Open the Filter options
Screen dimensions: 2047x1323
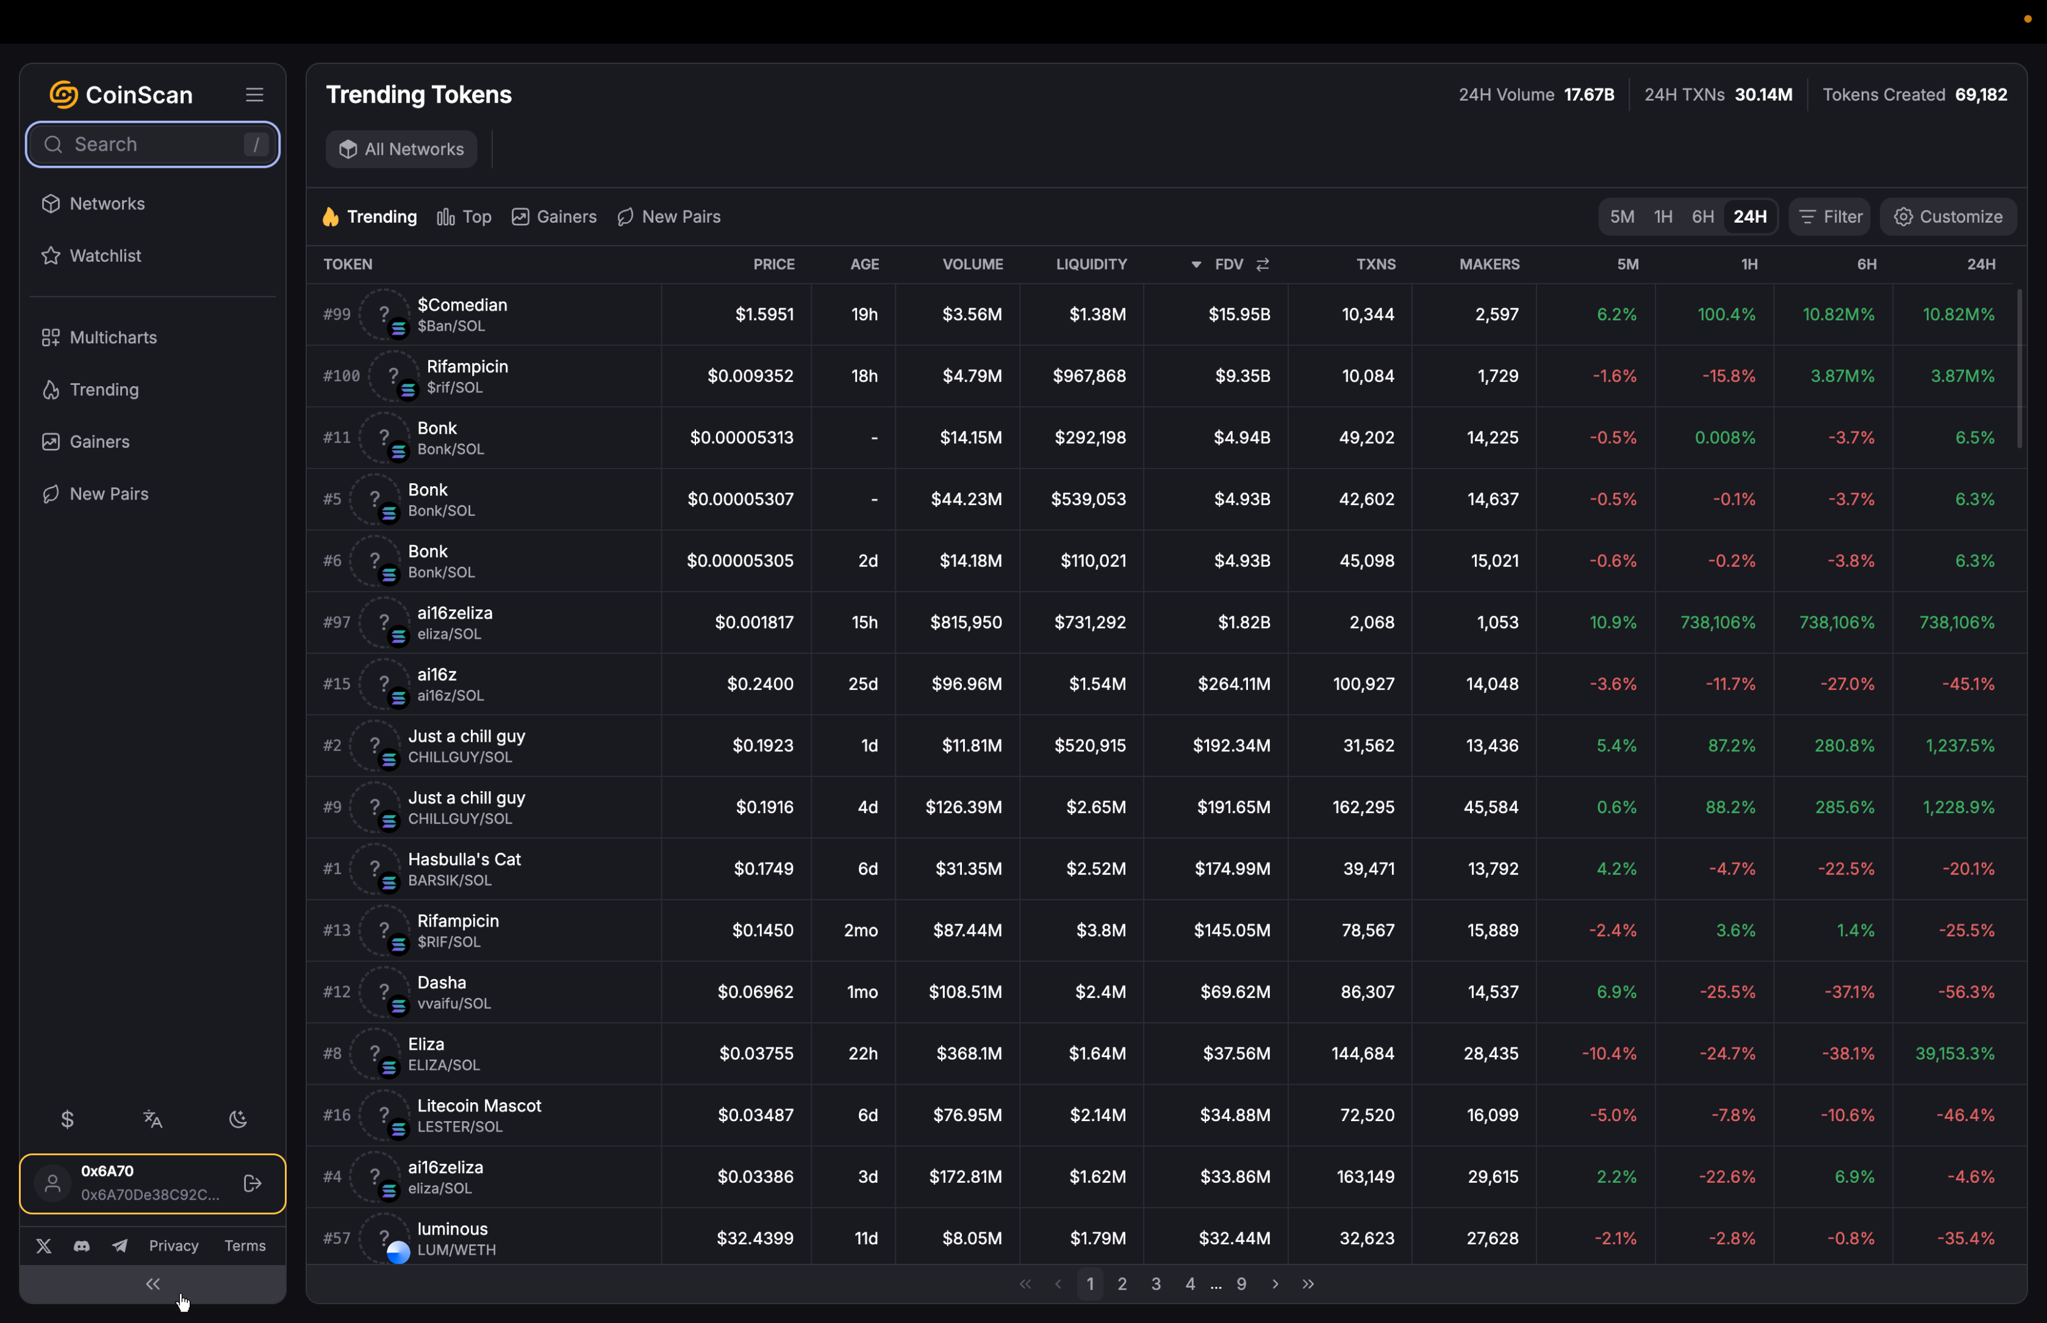(1830, 217)
